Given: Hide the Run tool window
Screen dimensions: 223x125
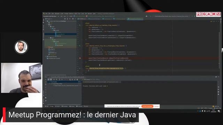Looking at the screenshot, I should click(x=218, y=77).
